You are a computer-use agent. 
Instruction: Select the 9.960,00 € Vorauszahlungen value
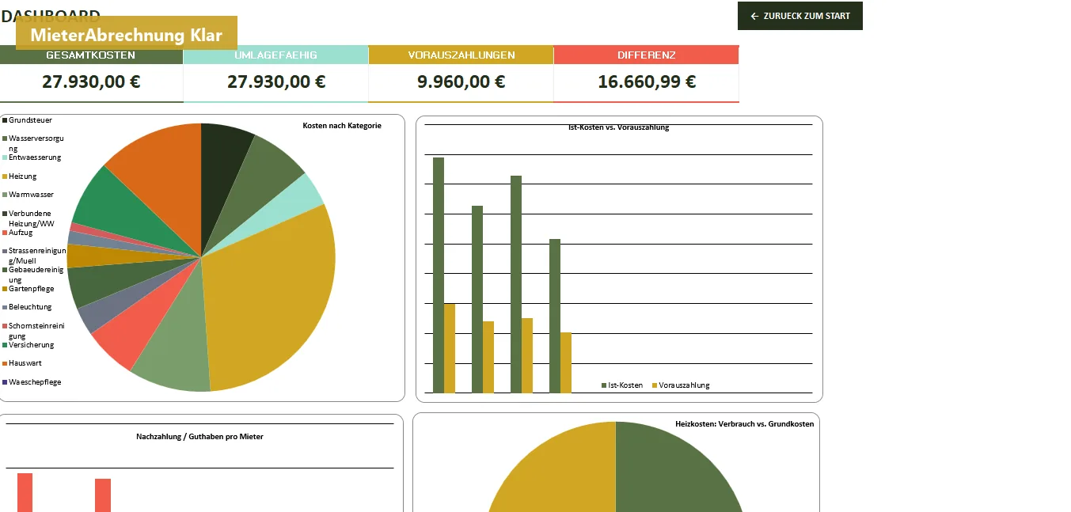click(x=461, y=82)
